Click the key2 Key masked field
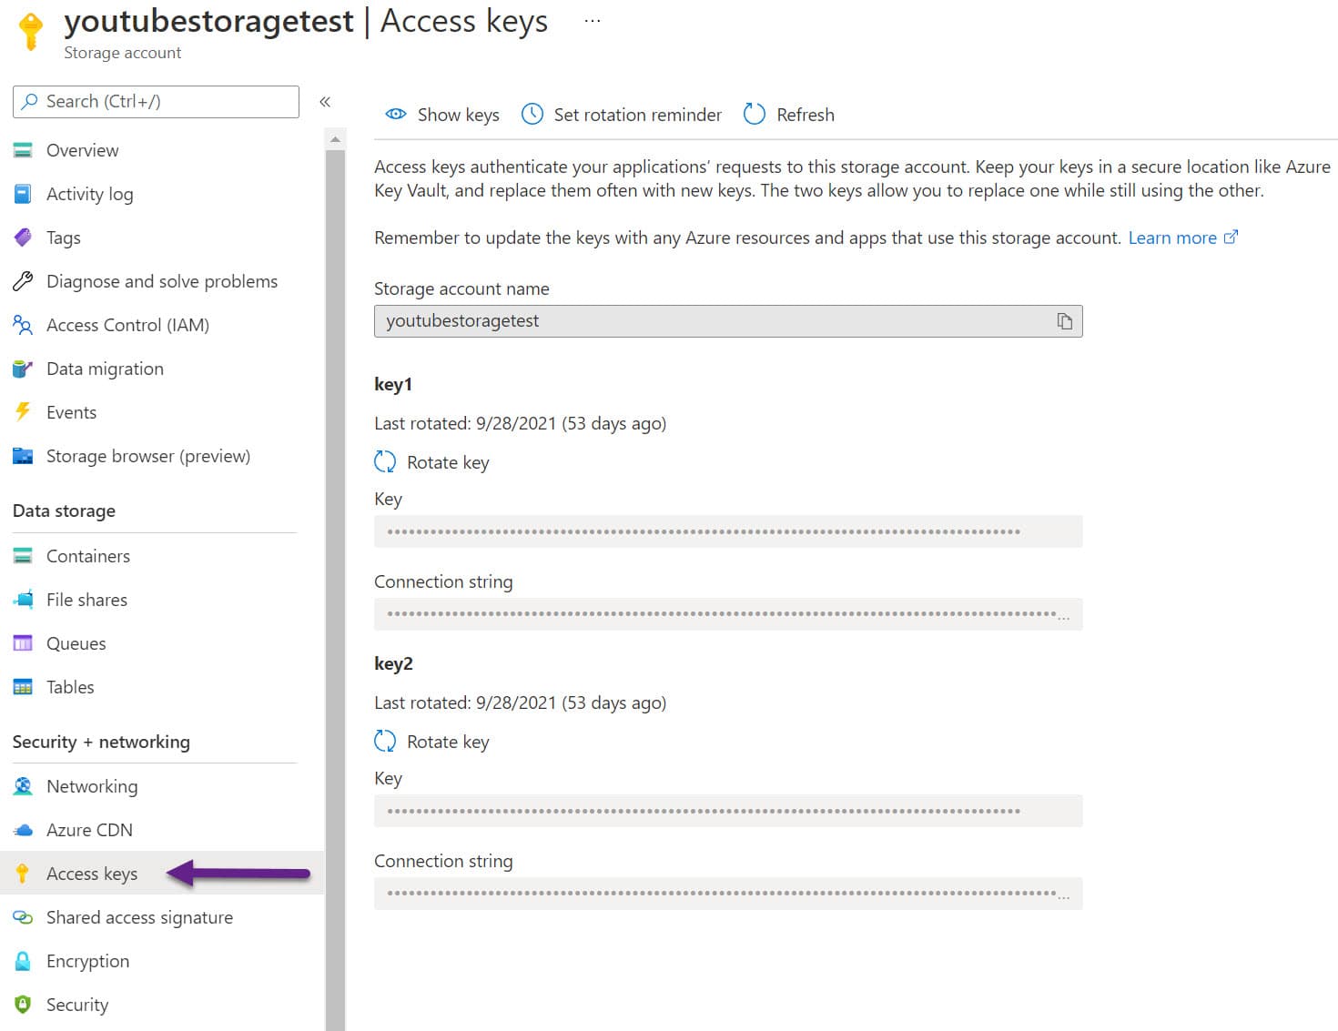 tap(727, 811)
